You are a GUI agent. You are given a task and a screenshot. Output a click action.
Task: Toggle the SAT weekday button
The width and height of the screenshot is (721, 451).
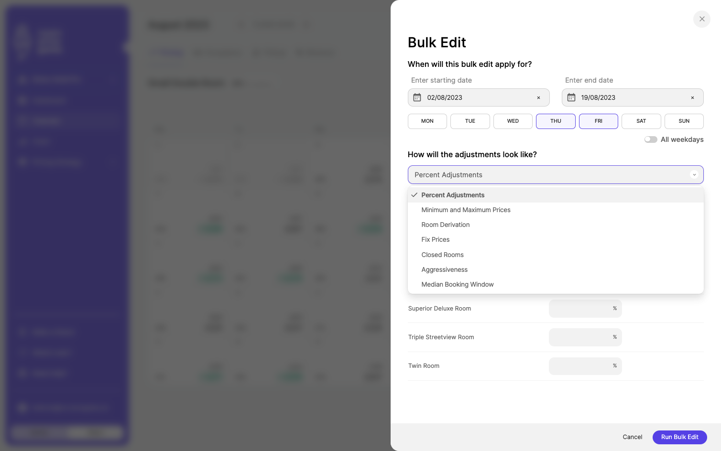click(x=641, y=121)
